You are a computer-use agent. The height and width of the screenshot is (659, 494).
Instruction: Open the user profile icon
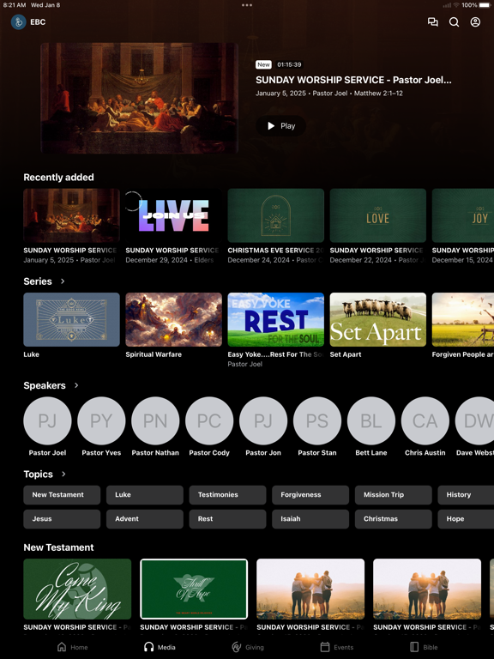click(x=475, y=21)
